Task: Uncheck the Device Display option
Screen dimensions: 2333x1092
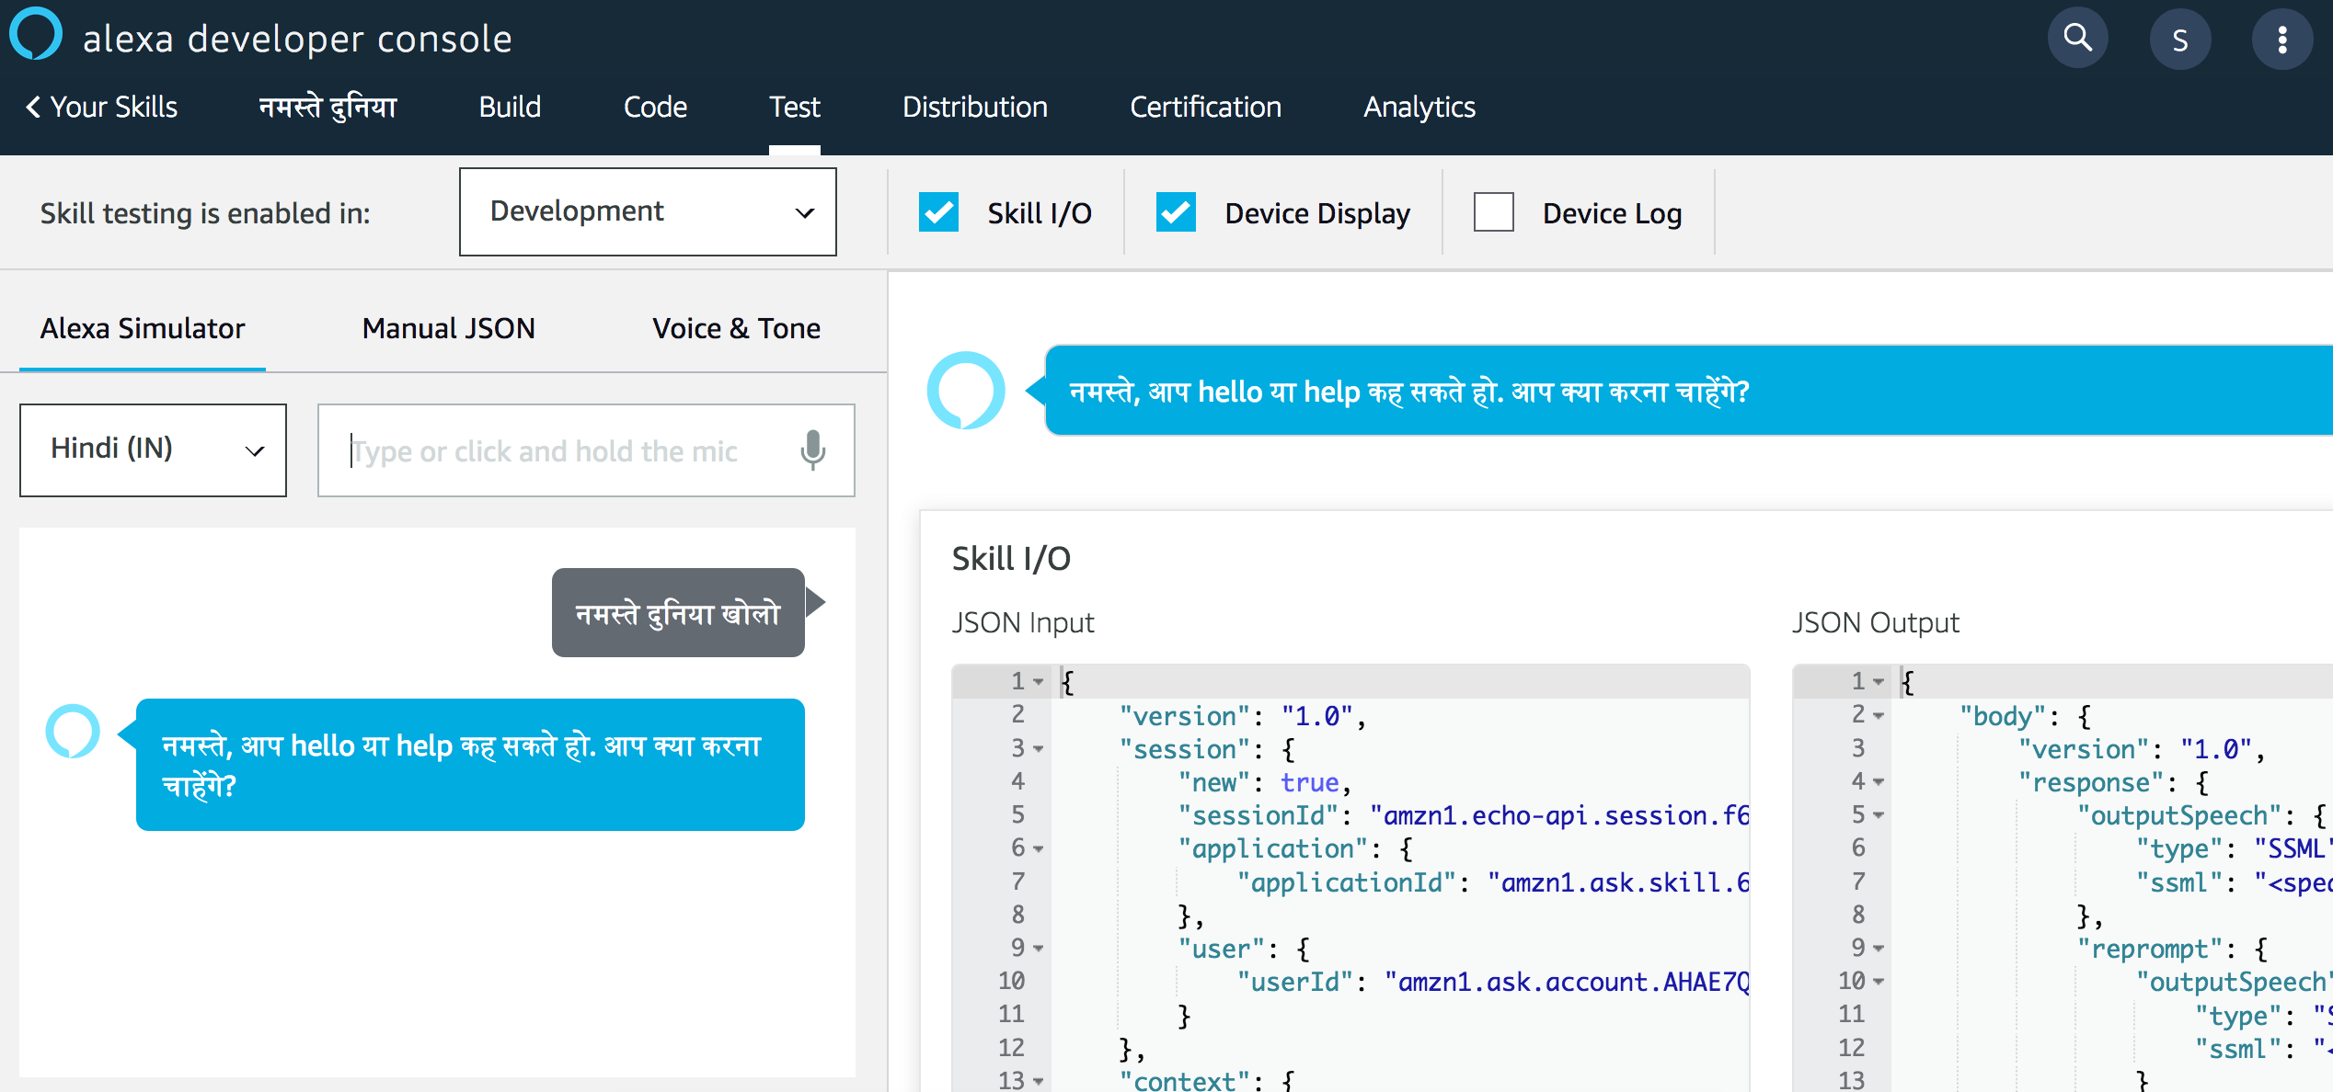Action: point(1175,211)
